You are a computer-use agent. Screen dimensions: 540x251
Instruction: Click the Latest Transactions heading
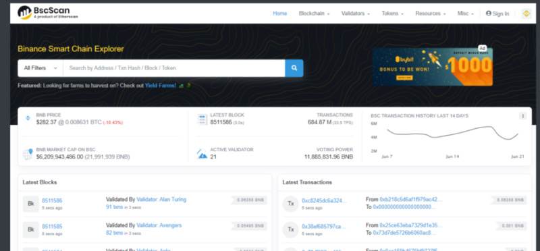(307, 182)
